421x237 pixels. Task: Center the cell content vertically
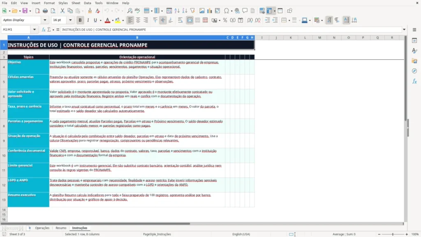click(x=163, y=20)
